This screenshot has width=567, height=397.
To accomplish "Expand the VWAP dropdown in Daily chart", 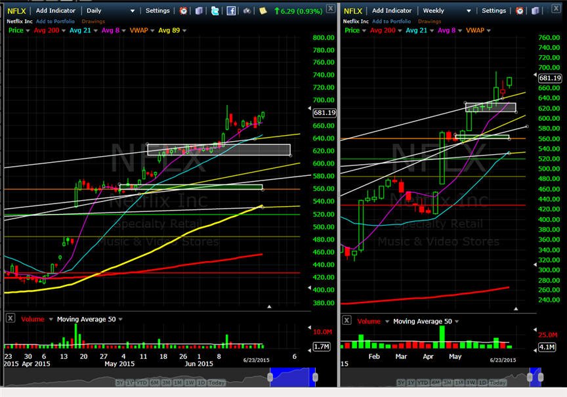I will coord(152,31).
